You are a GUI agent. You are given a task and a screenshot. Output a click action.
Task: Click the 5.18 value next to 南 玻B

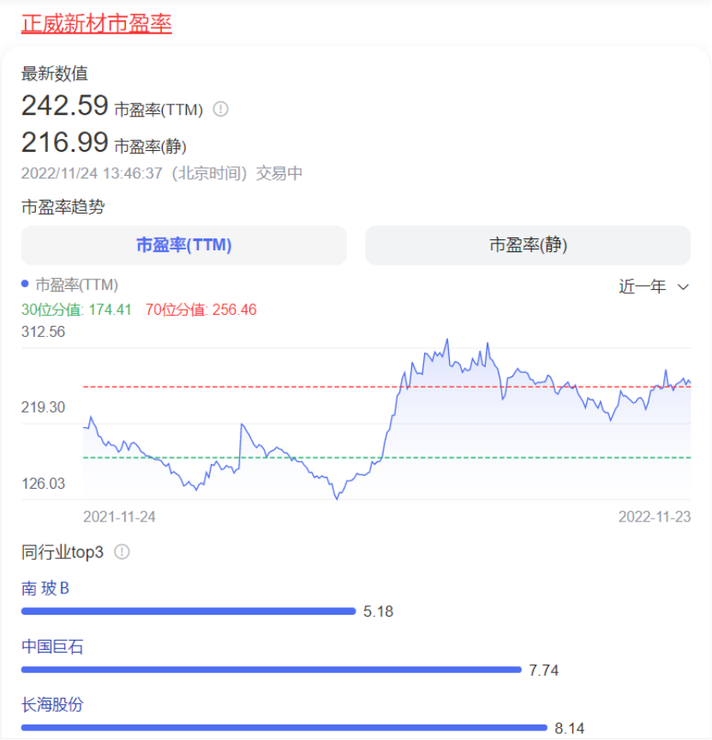point(378,611)
